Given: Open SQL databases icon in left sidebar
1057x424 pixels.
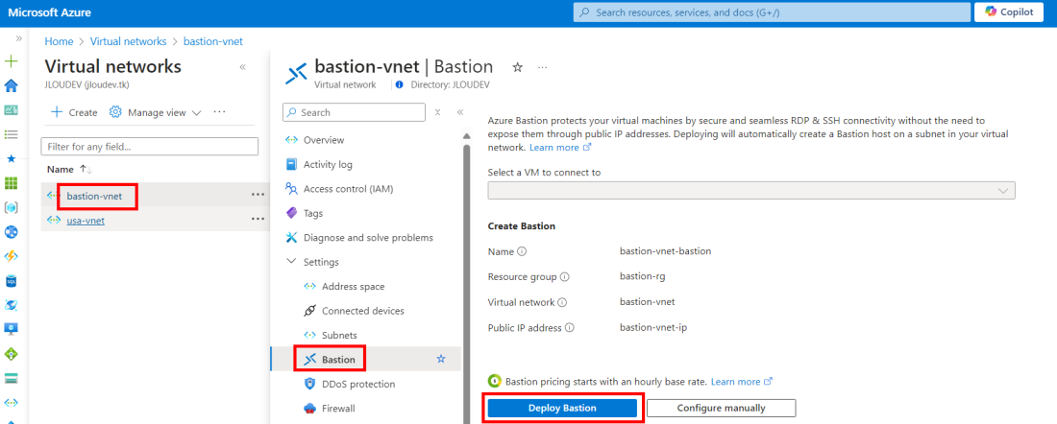Looking at the screenshot, I should (x=12, y=281).
